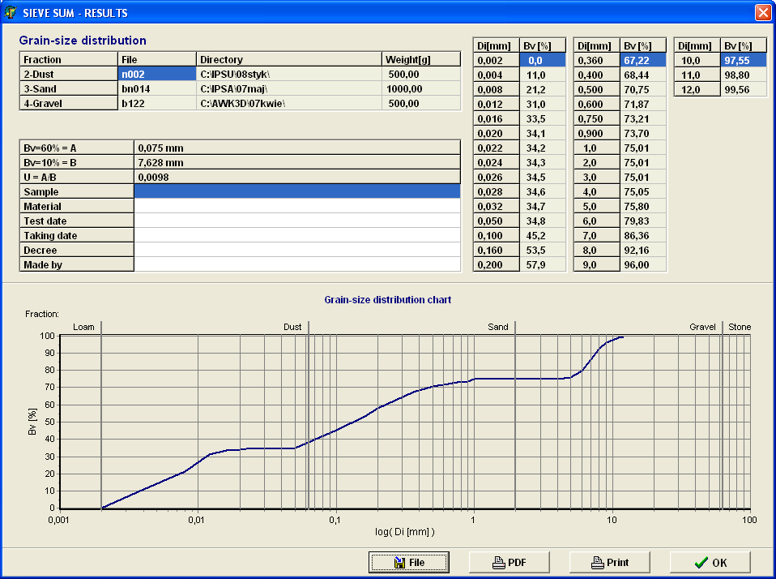Click the '3-Sand' fraction row label
The height and width of the screenshot is (579, 776).
(x=68, y=88)
